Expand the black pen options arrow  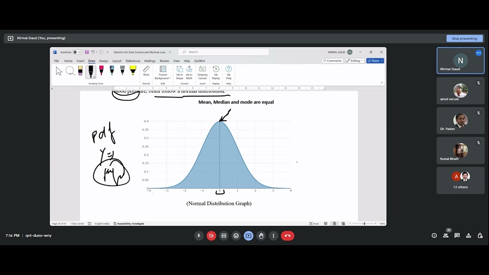(x=94, y=77)
